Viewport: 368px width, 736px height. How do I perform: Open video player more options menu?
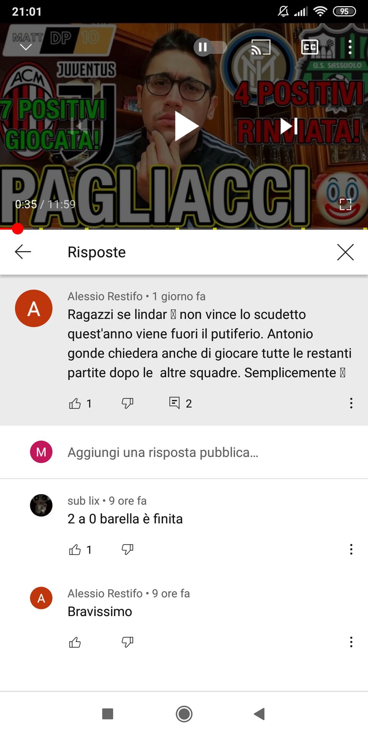click(350, 47)
